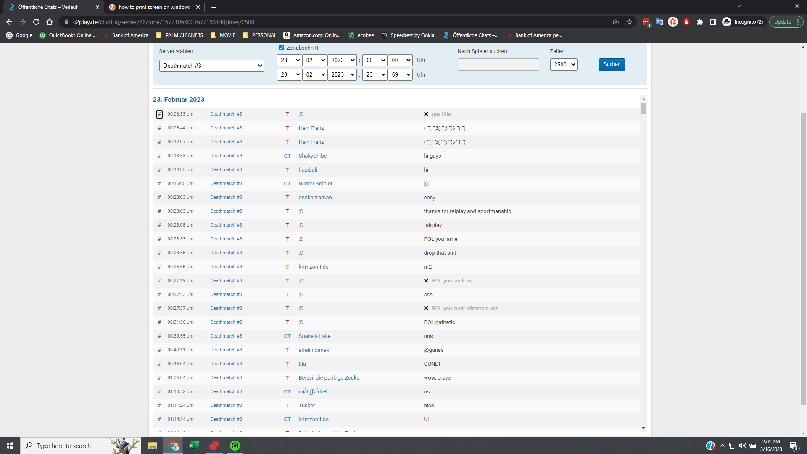Open browser side panel icon
Viewport: 807px width, 454px height.
click(713, 22)
